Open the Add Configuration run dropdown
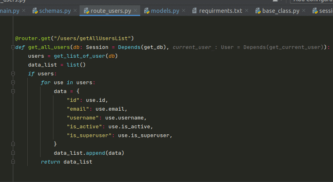The height and width of the screenshot is (182, 333). 313,1
